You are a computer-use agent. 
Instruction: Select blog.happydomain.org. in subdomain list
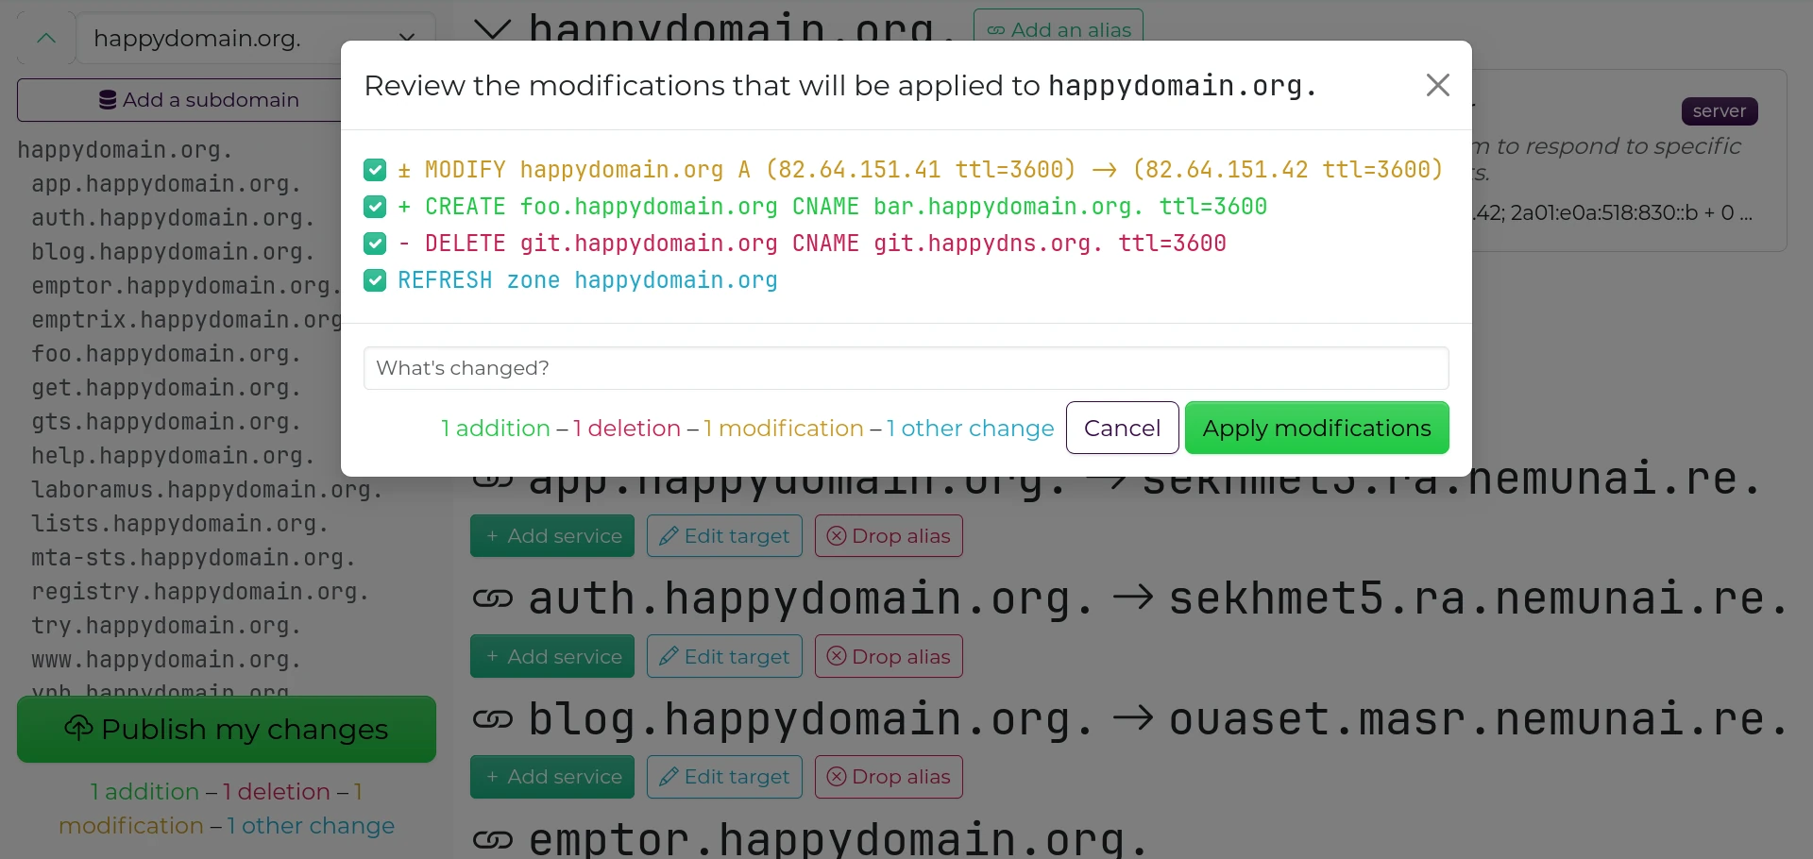[x=173, y=252]
